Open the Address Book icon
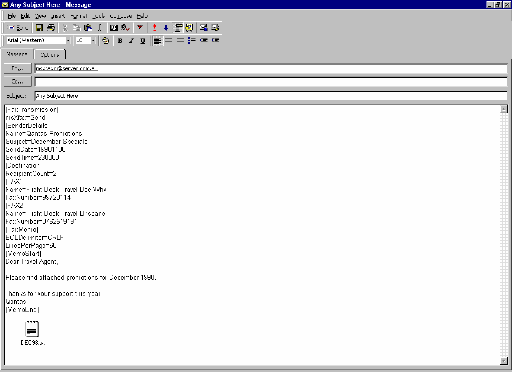Viewport: 512px width, 372px height. (x=114, y=28)
